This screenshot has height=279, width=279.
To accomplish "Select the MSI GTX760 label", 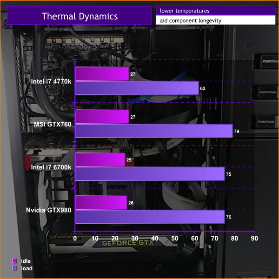I will point(53,124).
